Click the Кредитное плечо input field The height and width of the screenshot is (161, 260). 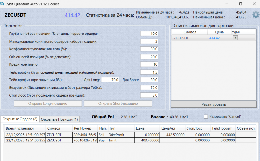149,64
